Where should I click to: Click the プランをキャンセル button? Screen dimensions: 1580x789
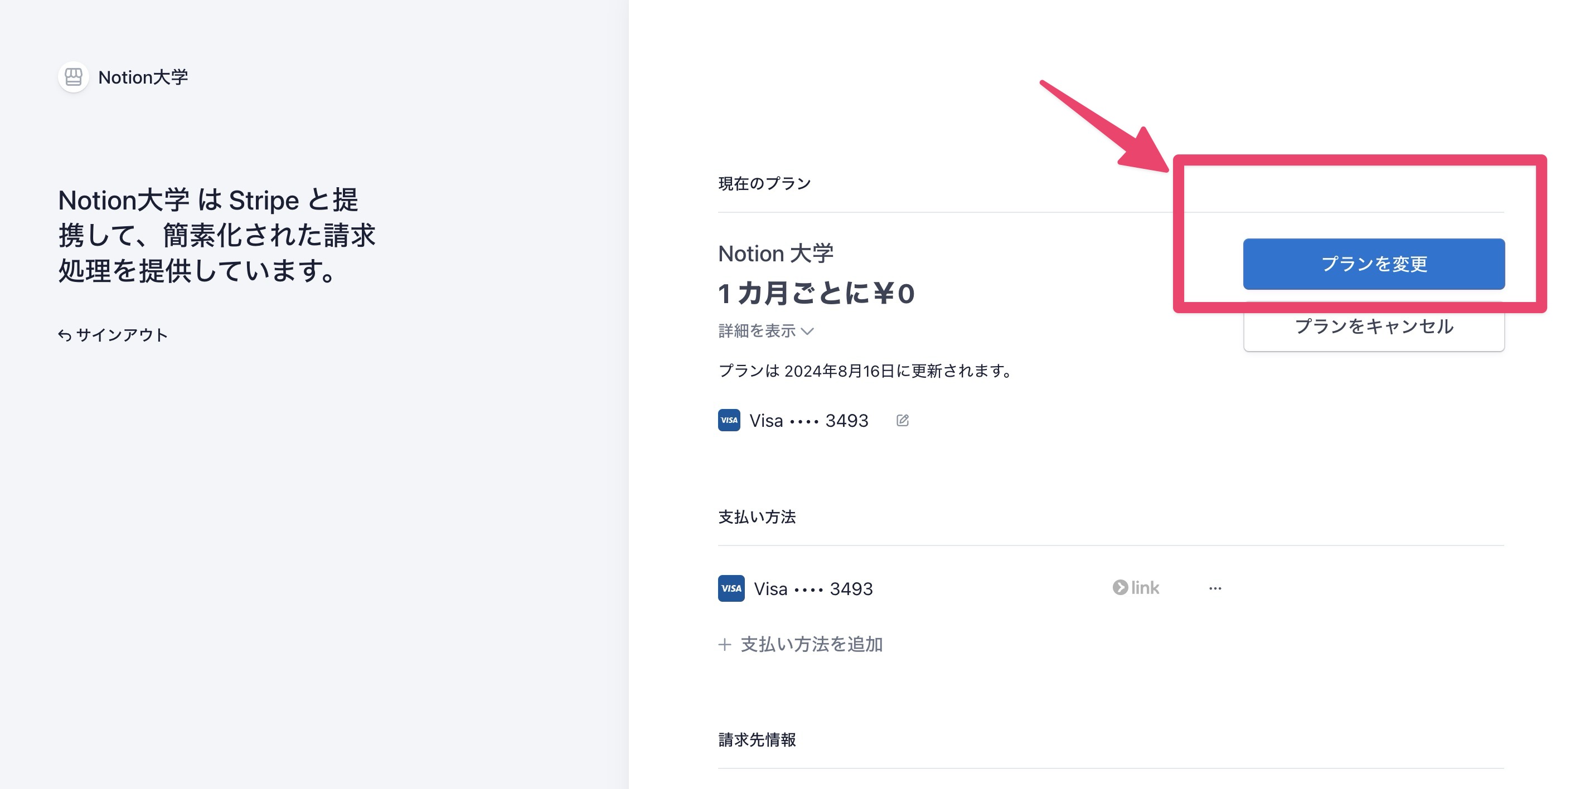(1373, 327)
